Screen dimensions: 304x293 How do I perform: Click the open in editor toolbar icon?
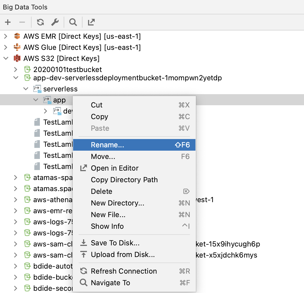91,22
